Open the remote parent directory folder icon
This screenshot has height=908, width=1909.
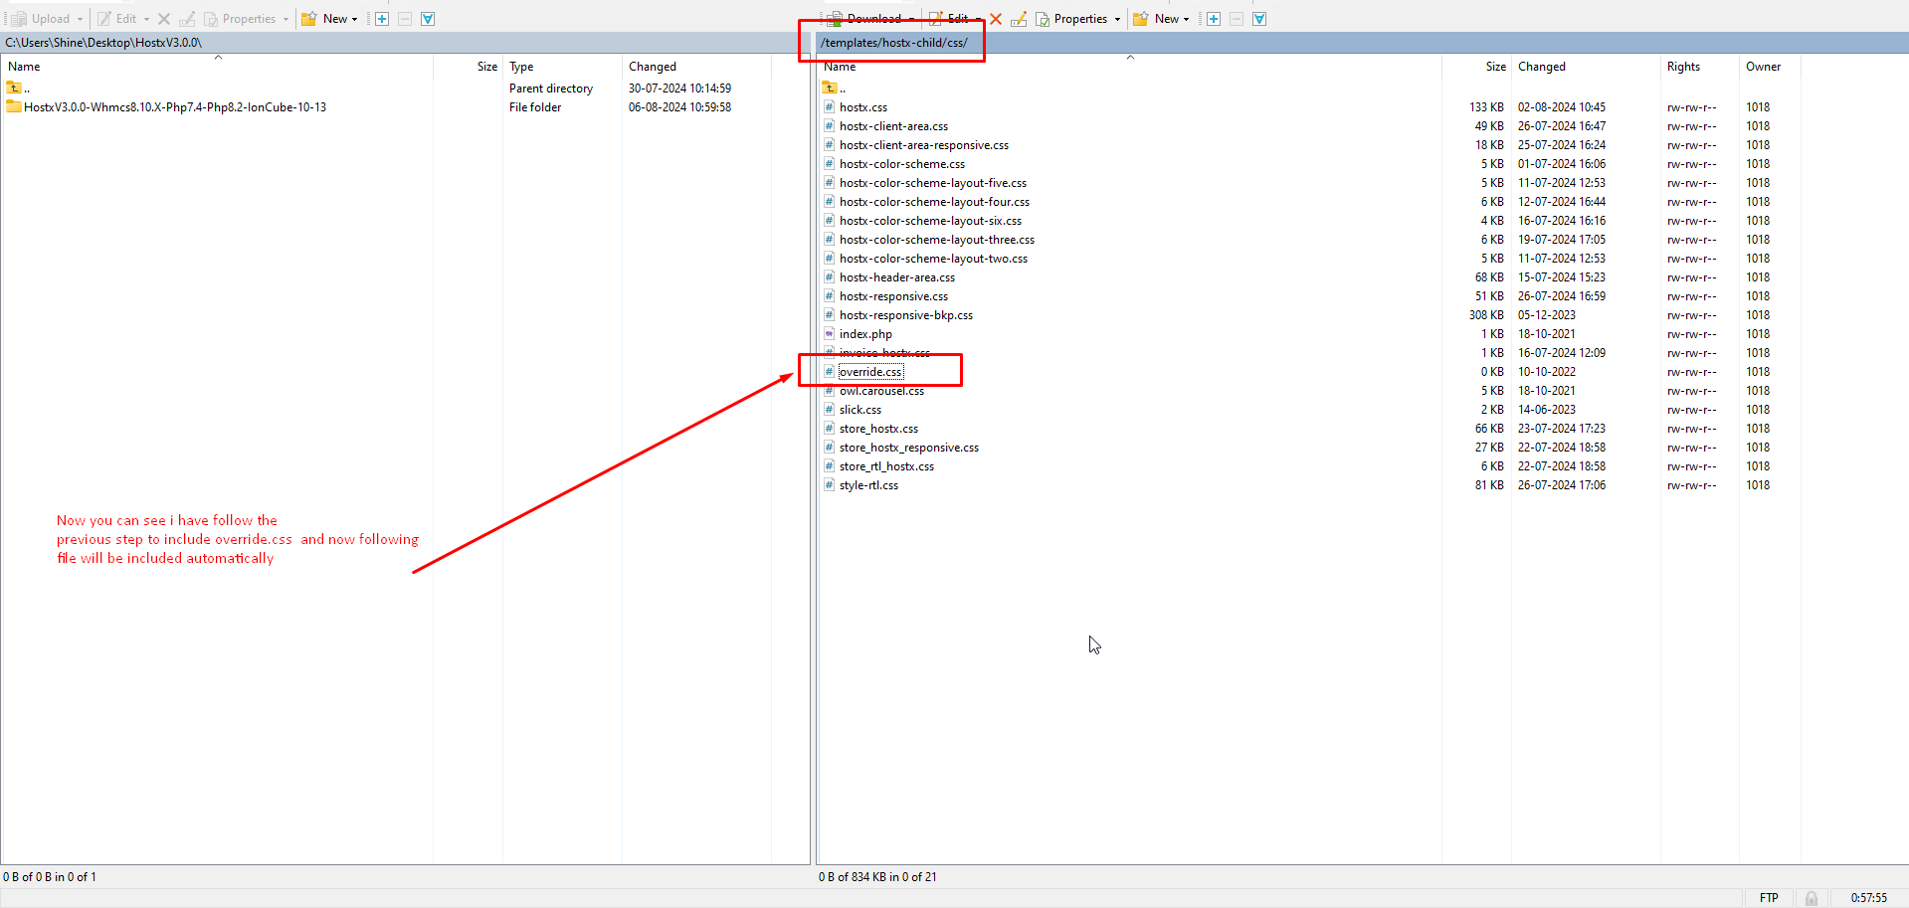pyautogui.click(x=830, y=88)
